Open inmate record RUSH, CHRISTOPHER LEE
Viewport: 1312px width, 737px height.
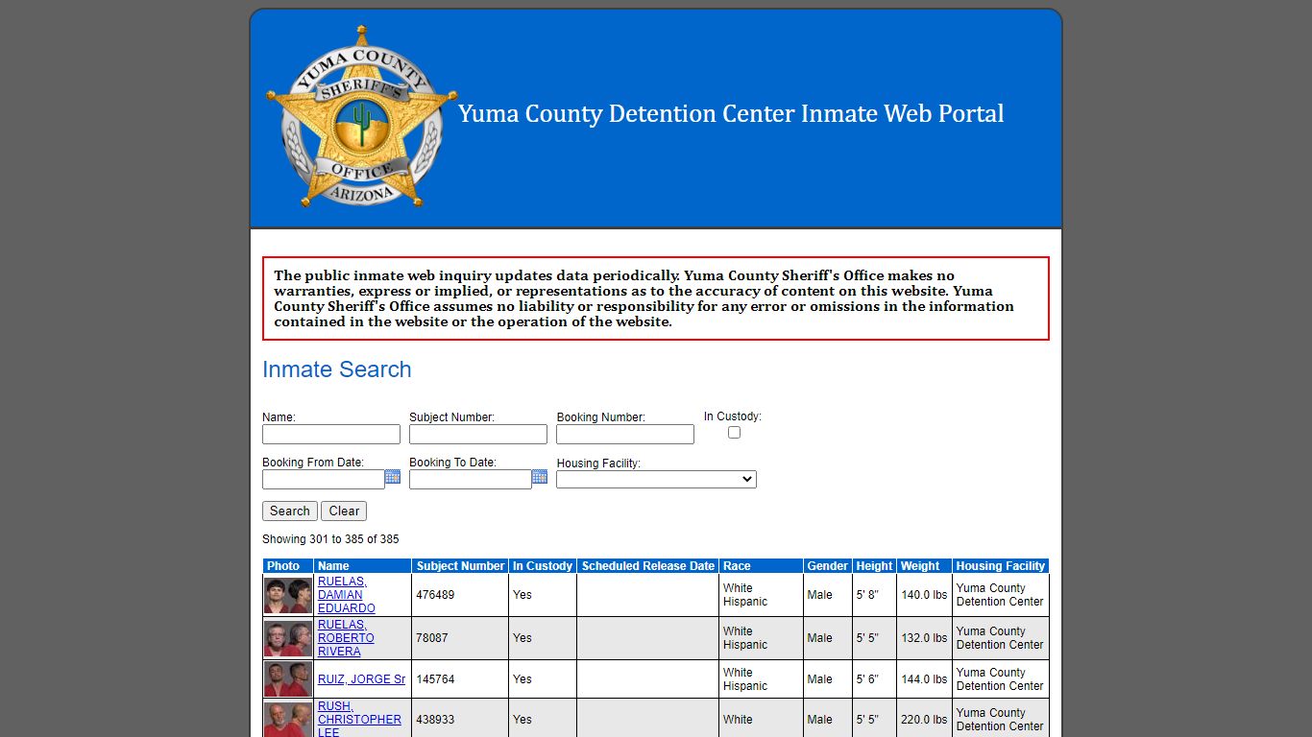click(359, 719)
